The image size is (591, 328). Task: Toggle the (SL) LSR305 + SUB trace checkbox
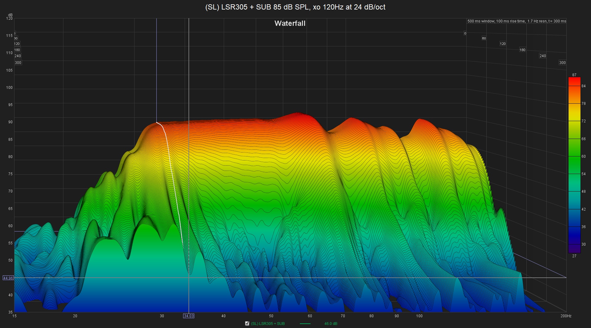click(247, 323)
